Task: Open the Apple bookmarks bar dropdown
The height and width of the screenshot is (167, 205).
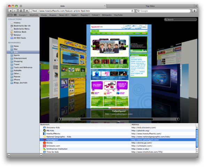Action: point(75,15)
